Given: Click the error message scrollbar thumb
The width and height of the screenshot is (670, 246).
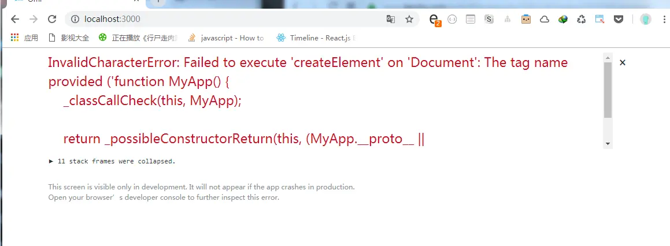Looking at the screenshot, I should click(x=608, y=90).
